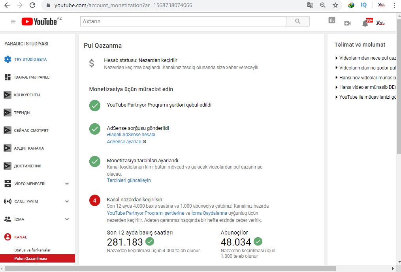Click the red step 4 badge
The image size is (401, 272).
[95, 201]
